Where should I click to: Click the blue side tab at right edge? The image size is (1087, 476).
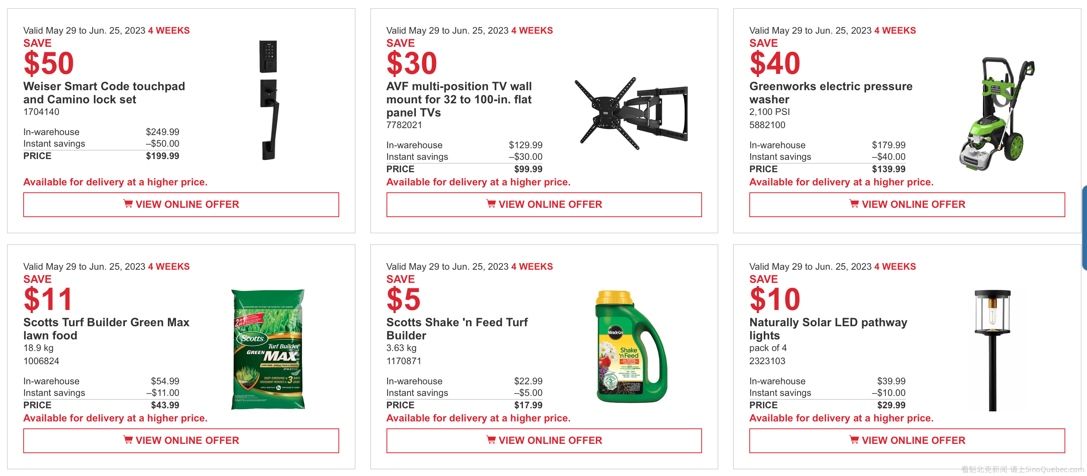pos(1084,228)
